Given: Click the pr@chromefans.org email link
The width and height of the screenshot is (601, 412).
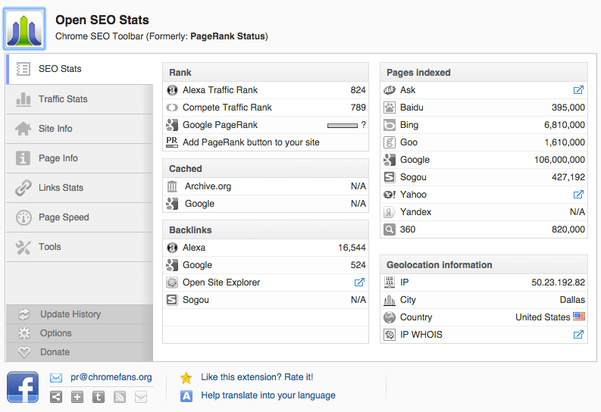Looking at the screenshot, I should [x=111, y=377].
